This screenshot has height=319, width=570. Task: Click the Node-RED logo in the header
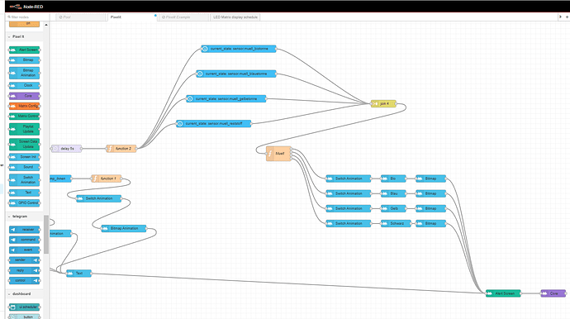tap(26, 7)
